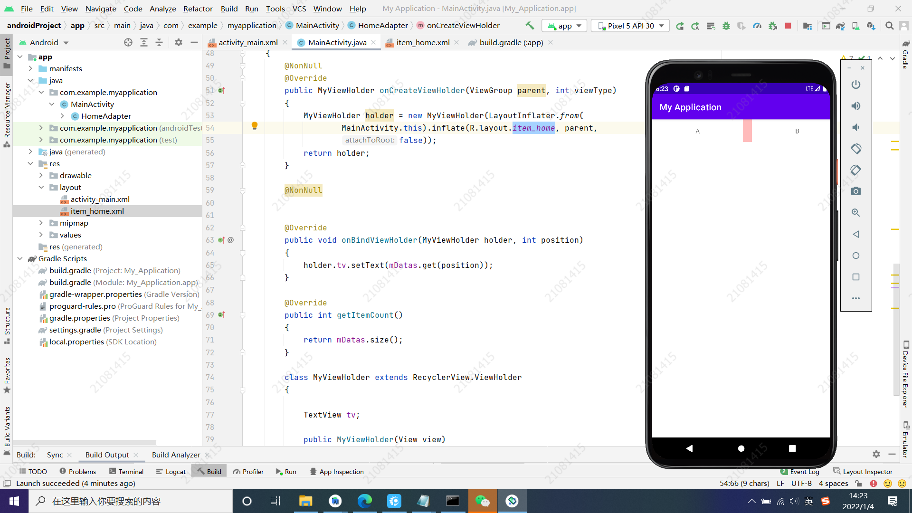The width and height of the screenshot is (912, 513).
Task: Switch to the item_home.xml editor tab
Action: (x=422, y=42)
